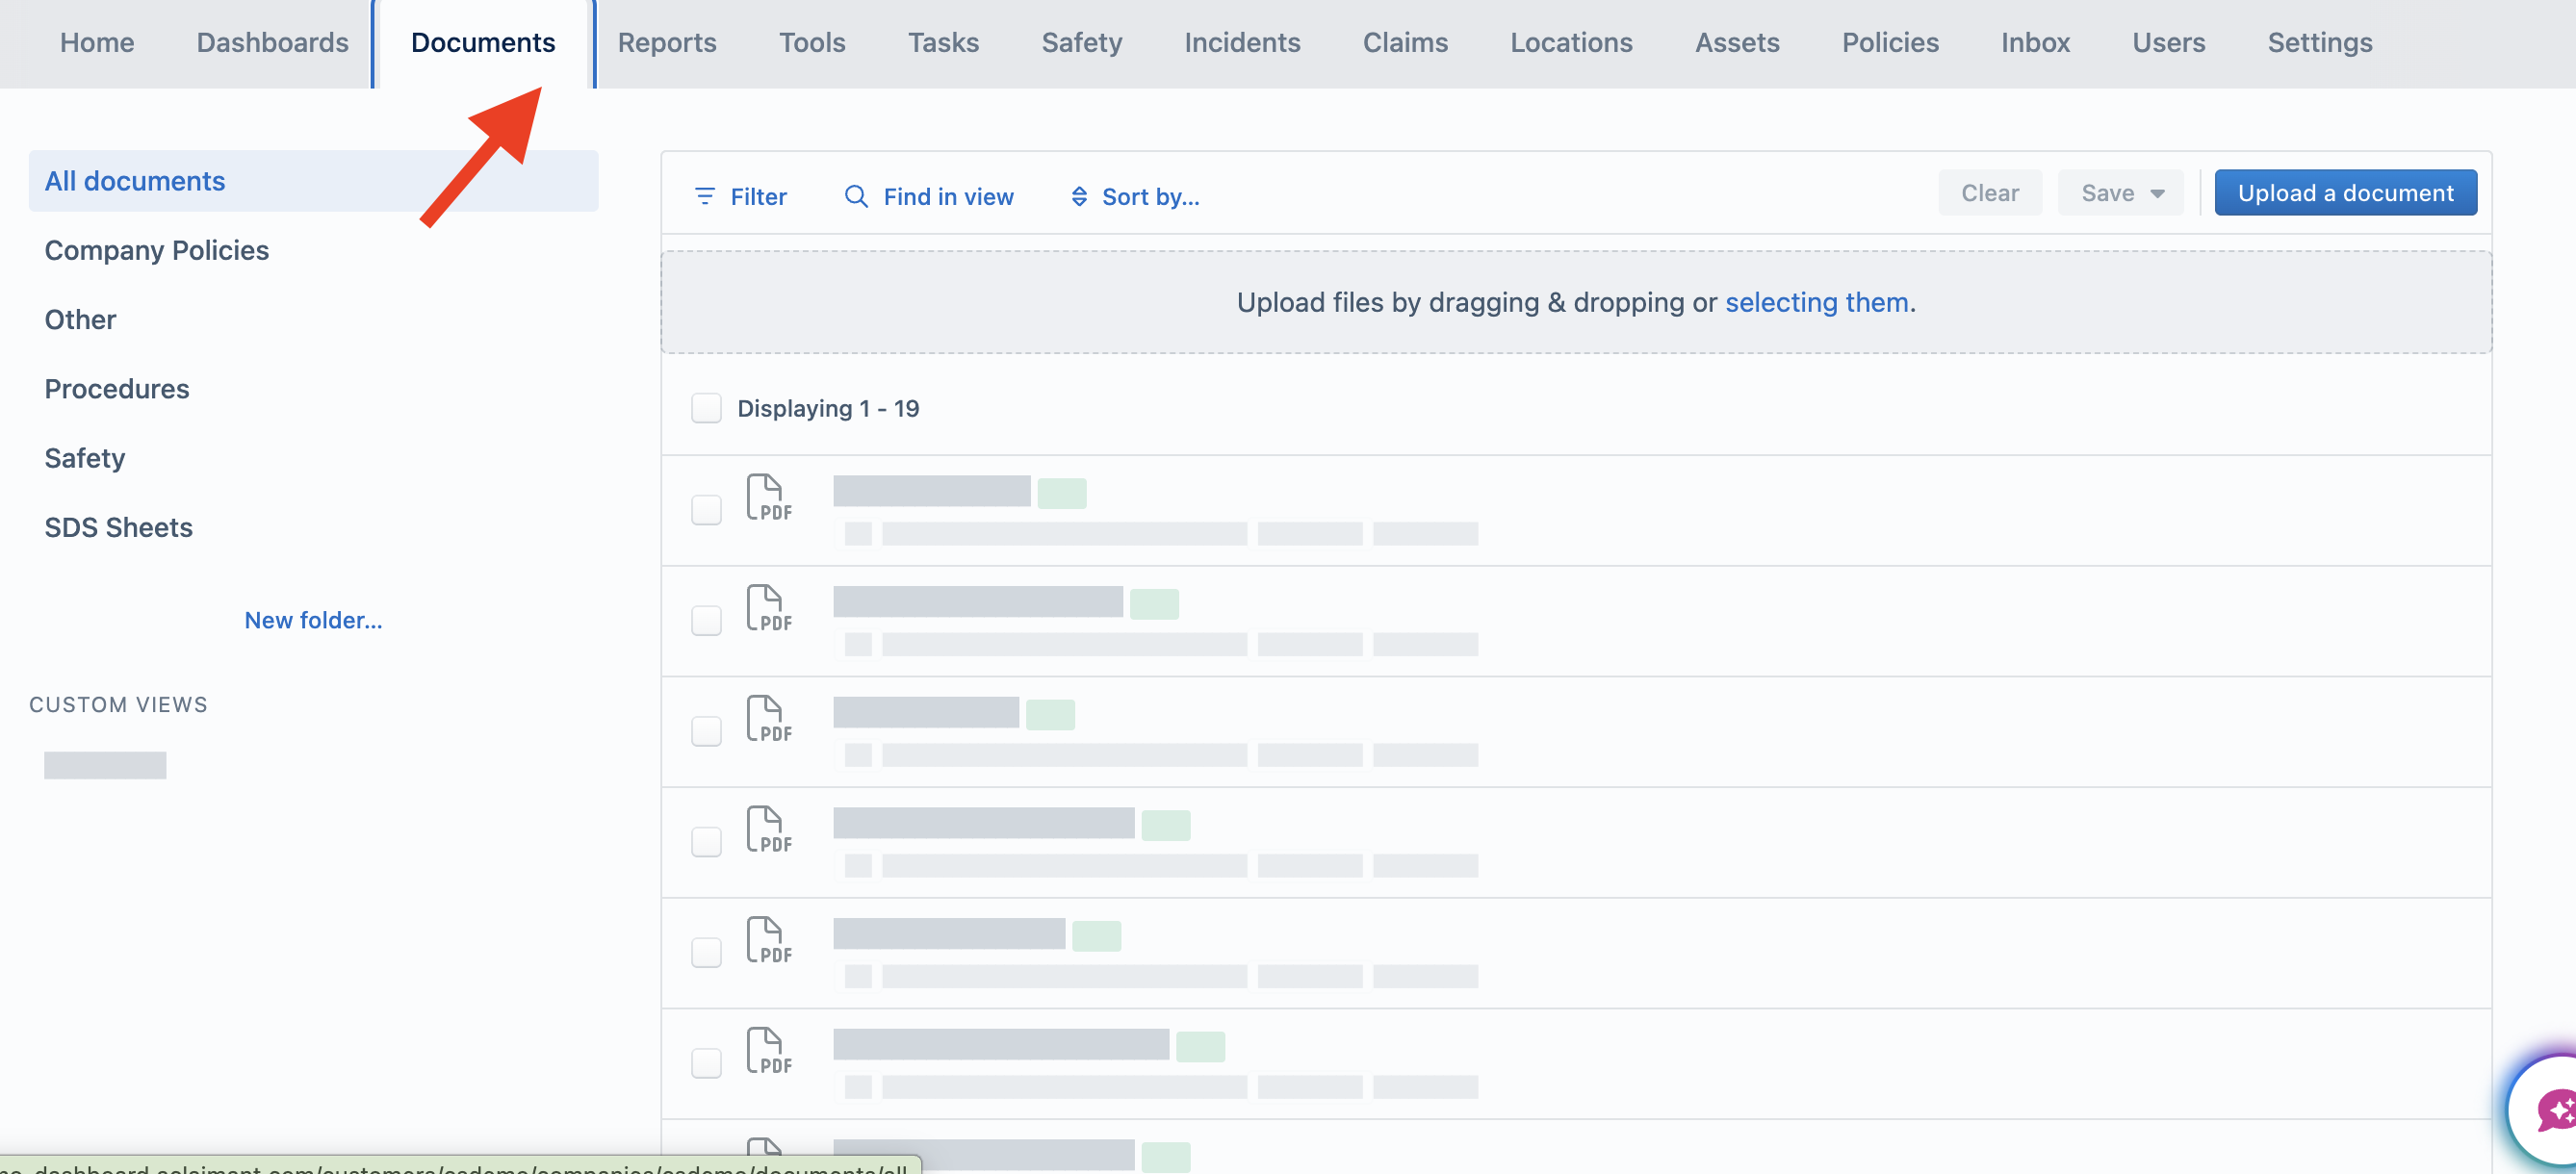Click the selecting them link
The width and height of the screenshot is (2576, 1174).
pyautogui.click(x=1816, y=302)
